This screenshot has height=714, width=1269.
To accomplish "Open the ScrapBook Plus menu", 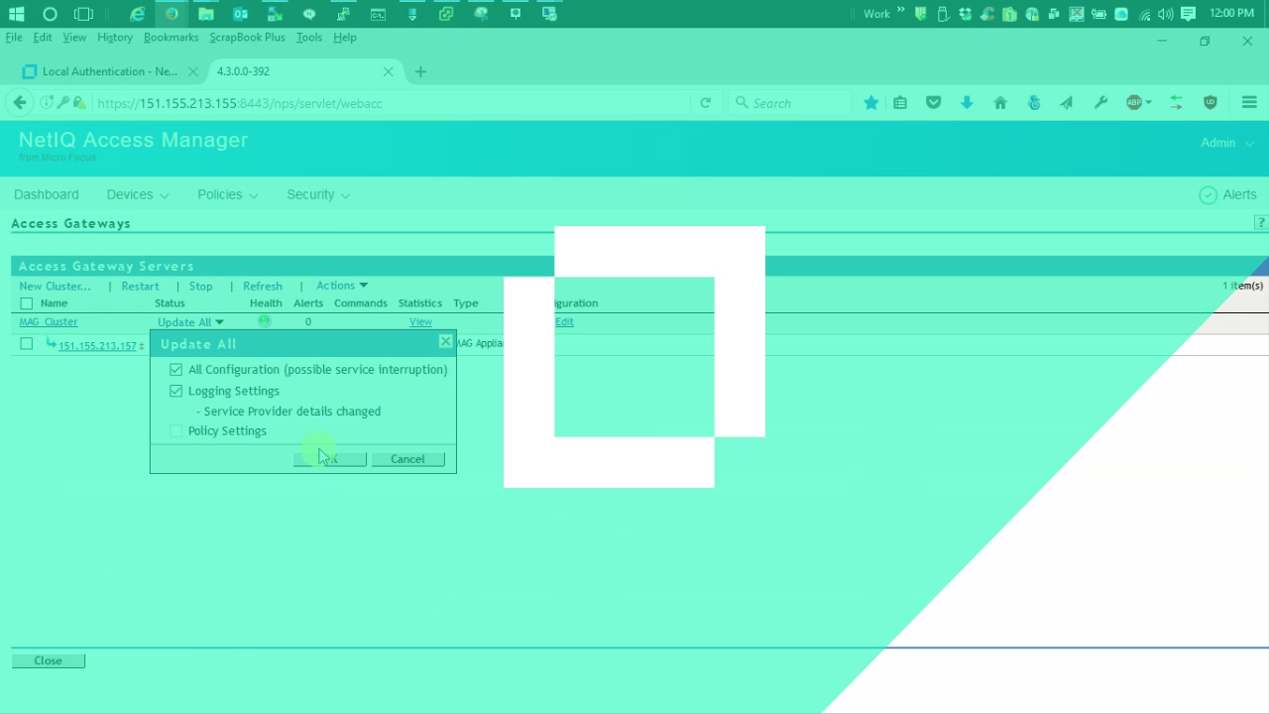I will click(x=247, y=38).
